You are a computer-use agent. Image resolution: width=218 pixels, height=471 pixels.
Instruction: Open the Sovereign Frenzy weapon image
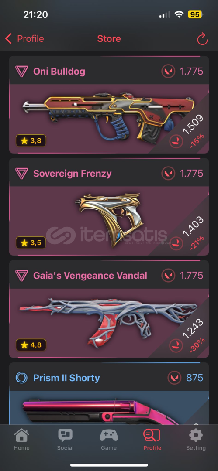pos(108,220)
